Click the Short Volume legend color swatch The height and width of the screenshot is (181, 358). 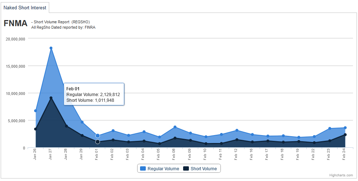[x=186, y=168]
